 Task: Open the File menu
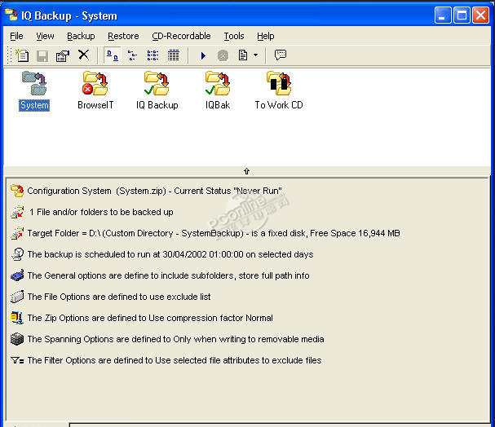coord(16,37)
